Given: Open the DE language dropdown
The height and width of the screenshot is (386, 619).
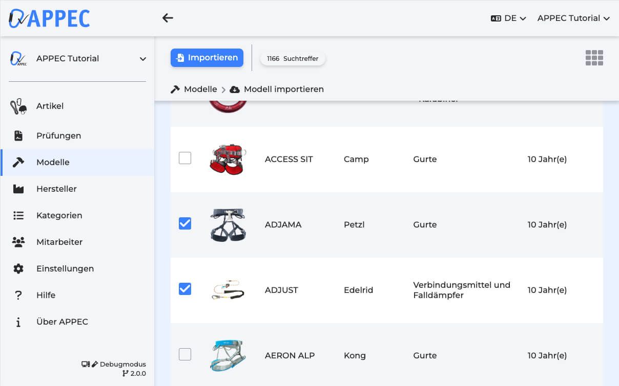Looking at the screenshot, I should click(x=508, y=18).
